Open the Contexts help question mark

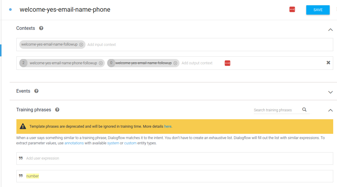[x=41, y=28]
